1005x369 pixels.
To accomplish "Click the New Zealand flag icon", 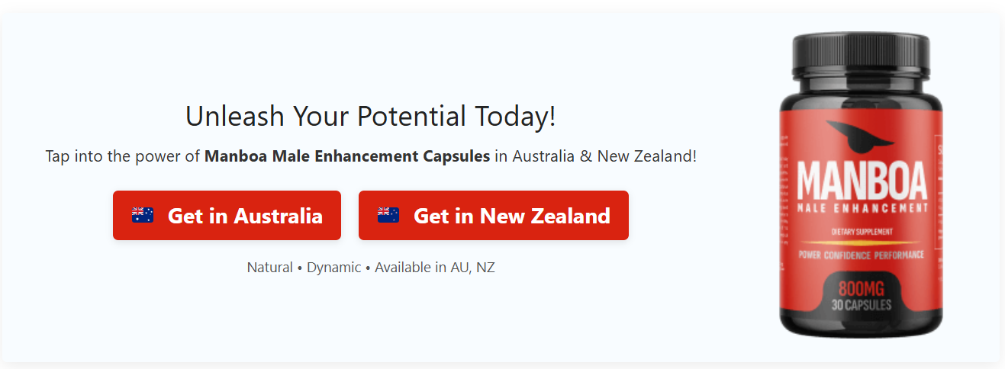I will (388, 215).
